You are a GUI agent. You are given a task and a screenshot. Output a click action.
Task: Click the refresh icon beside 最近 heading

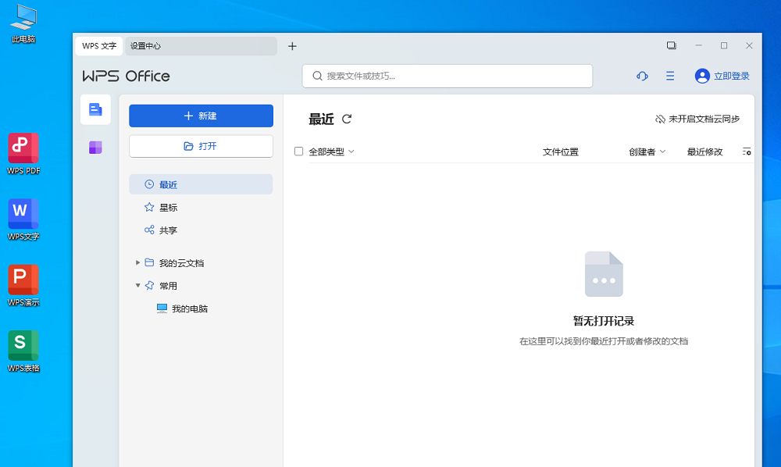point(347,119)
